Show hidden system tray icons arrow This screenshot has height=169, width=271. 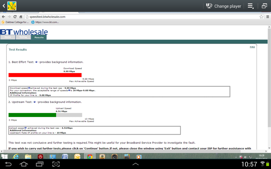click(236, 157)
